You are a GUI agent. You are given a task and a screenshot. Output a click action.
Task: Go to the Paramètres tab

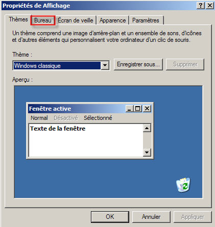(x=146, y=20)
